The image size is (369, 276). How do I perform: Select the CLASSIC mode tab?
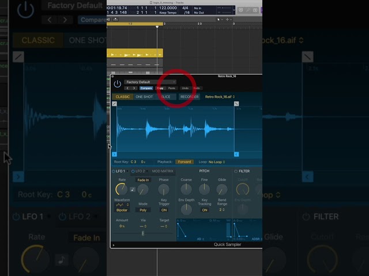[123, 97]
